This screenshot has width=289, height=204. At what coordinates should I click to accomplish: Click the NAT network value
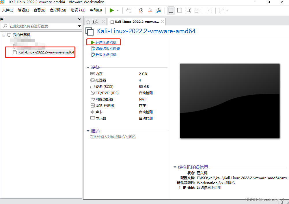(142, 99)
